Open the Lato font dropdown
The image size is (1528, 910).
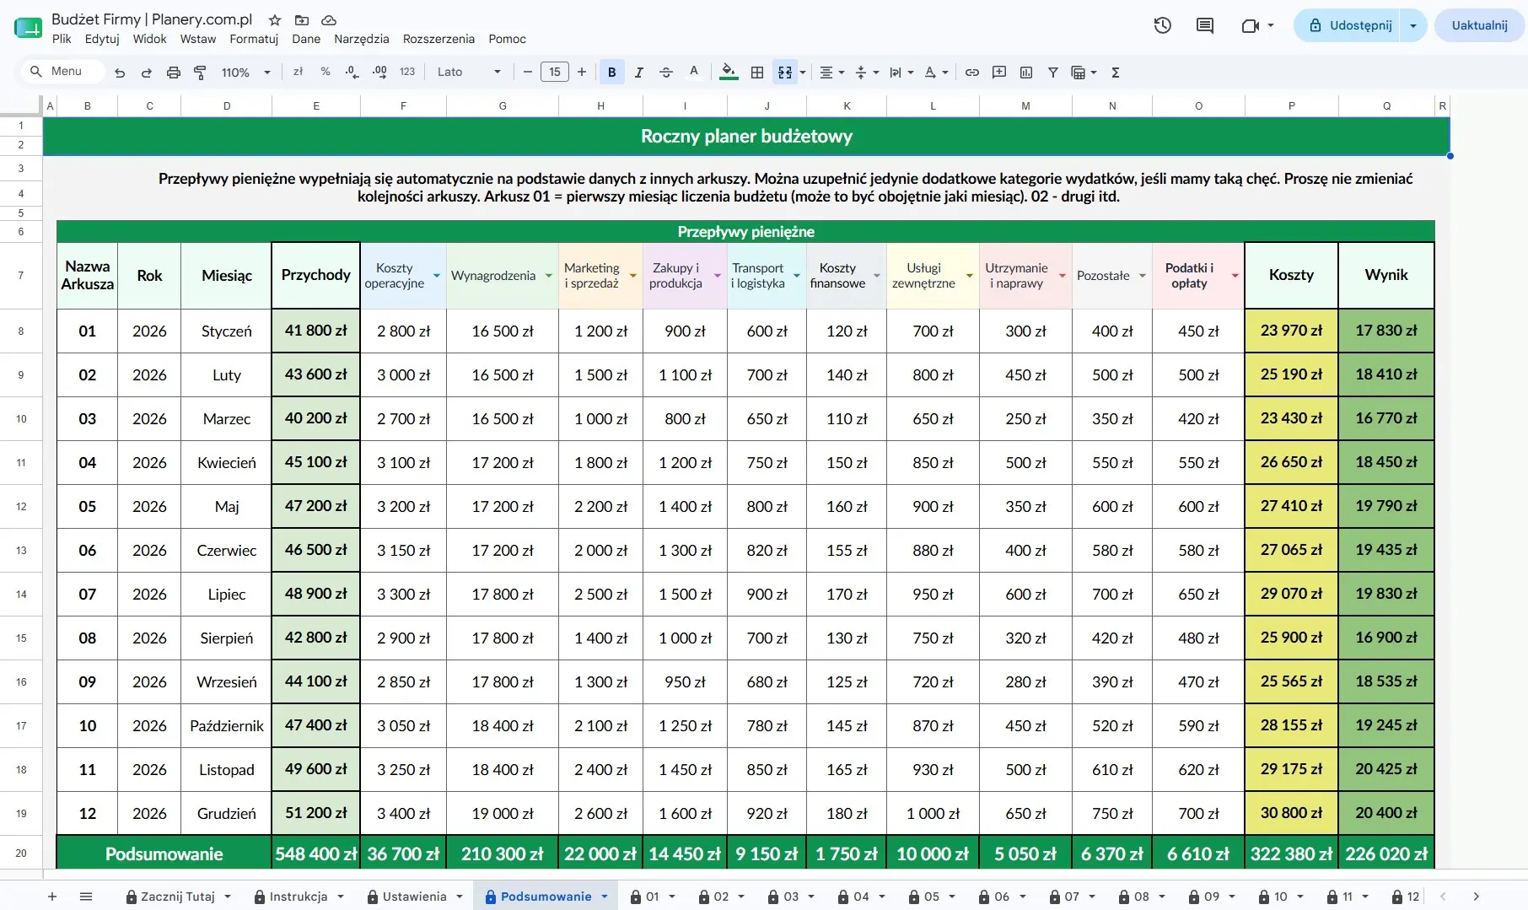click(469, 73)
